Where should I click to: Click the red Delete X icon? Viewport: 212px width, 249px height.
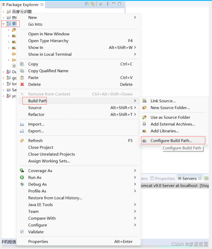pyautogui.click(x=22, y=84)
